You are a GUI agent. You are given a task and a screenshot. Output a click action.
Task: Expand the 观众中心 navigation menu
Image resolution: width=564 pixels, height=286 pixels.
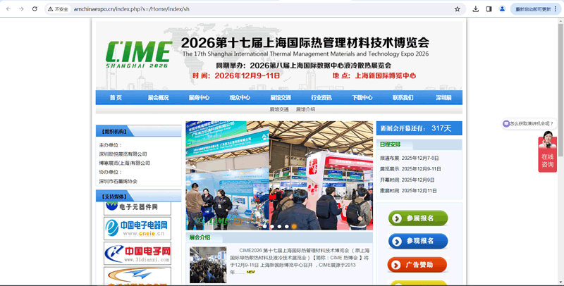click(240, 98)
